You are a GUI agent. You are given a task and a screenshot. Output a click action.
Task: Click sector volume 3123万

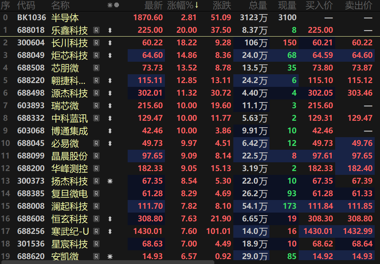coord(254,18)
